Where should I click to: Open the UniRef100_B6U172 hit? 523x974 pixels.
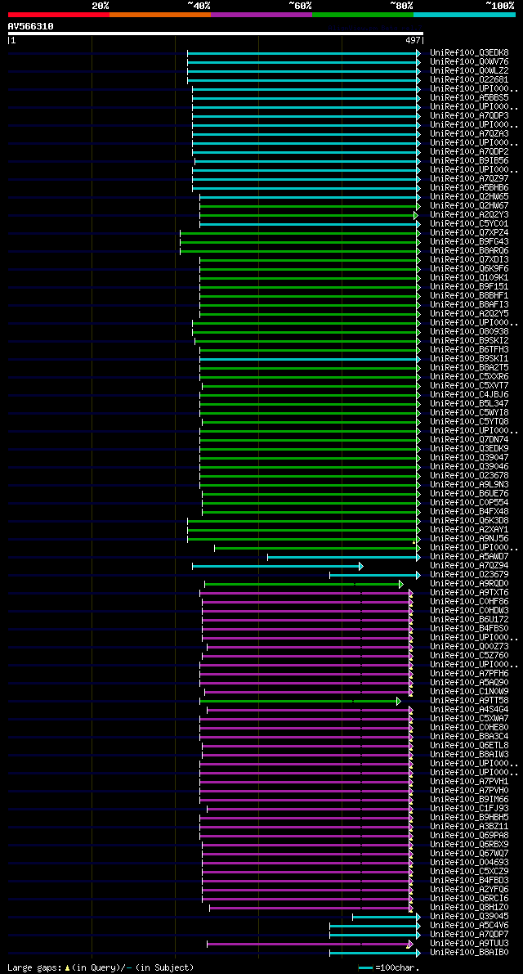click(469, 620)
